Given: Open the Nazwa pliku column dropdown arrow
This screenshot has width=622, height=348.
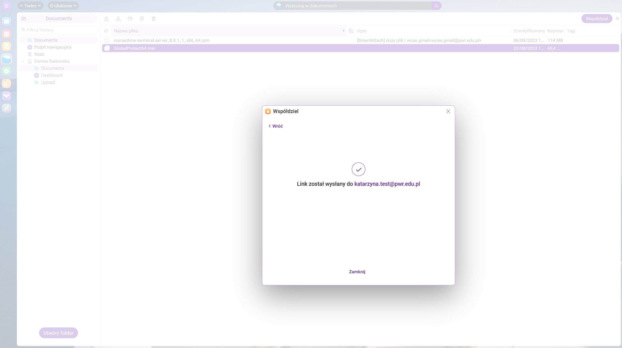Looking at the screenshot, I should (343, 31).
